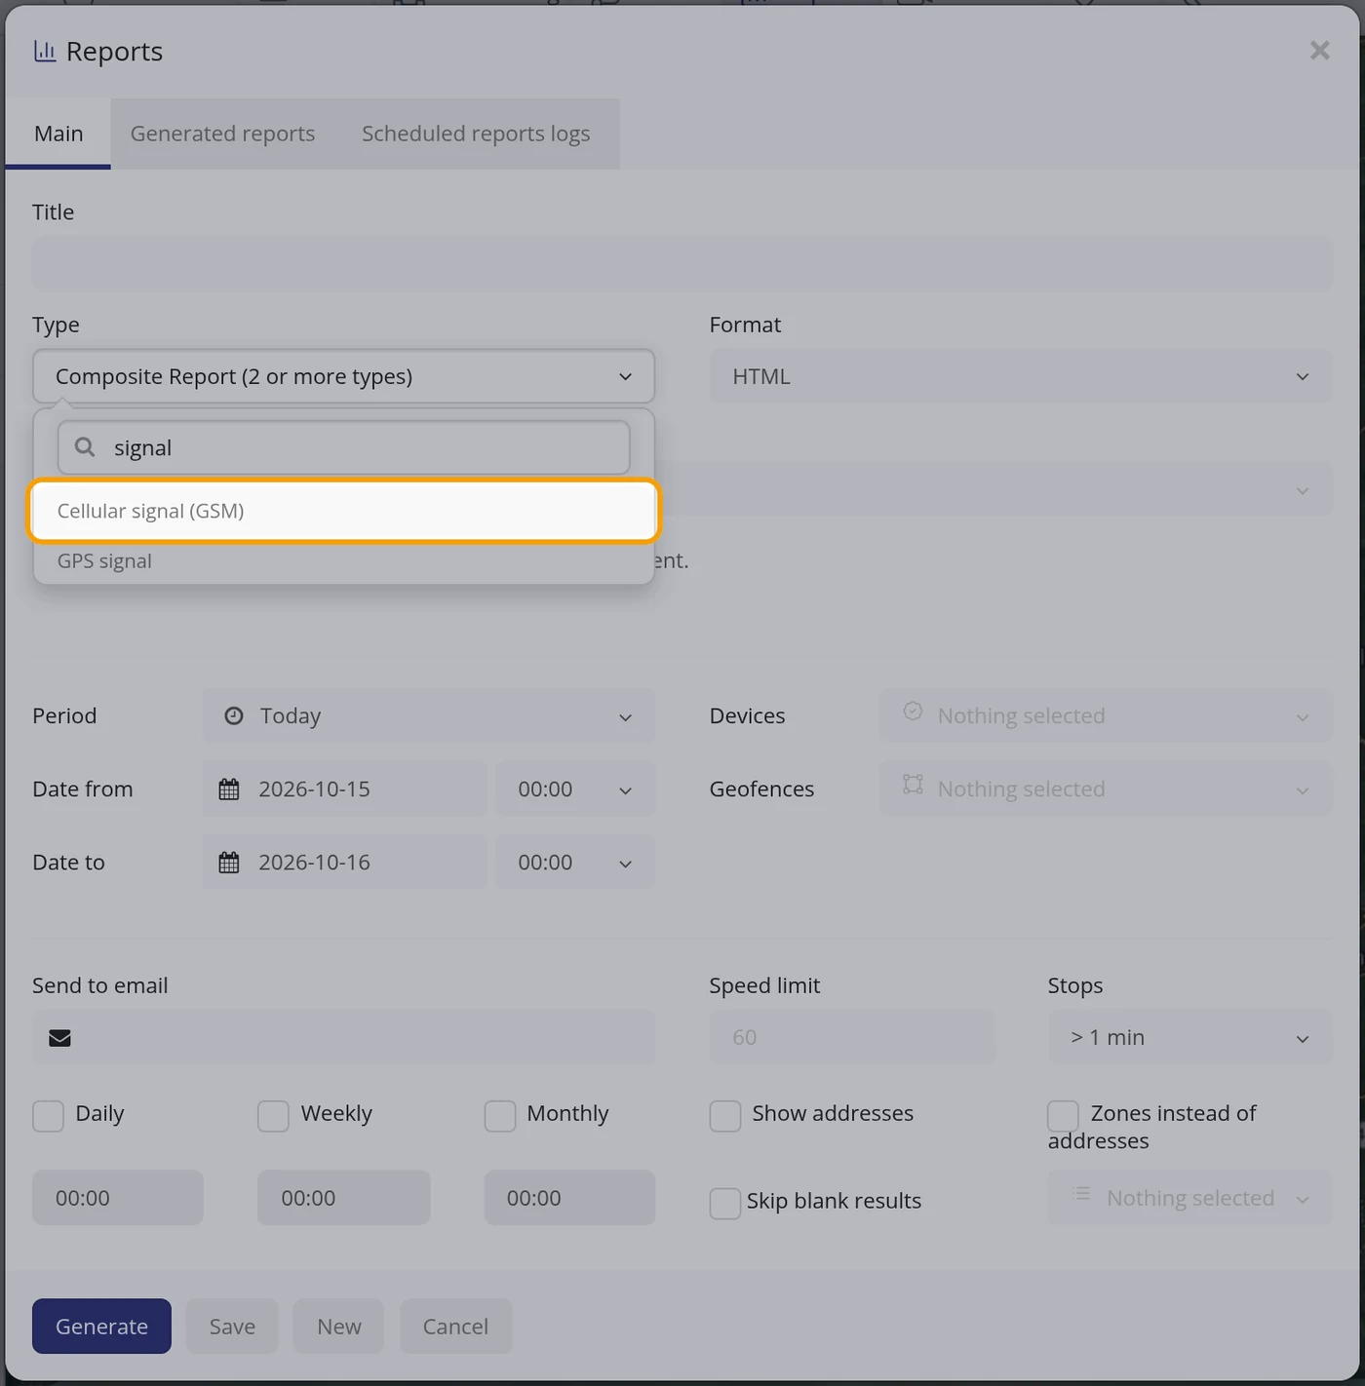Click the Speed limit field showing 60

[852, 1037]
